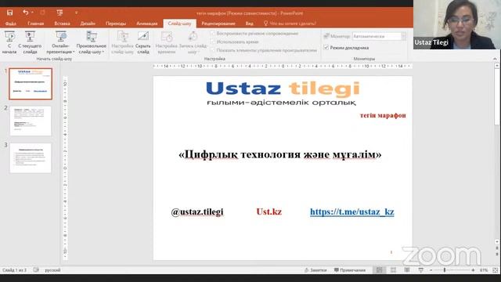Start slideshow С текущего слайда

point(30,42)
